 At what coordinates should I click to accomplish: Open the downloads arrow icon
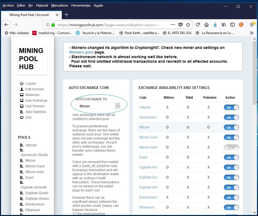(215, 25)
